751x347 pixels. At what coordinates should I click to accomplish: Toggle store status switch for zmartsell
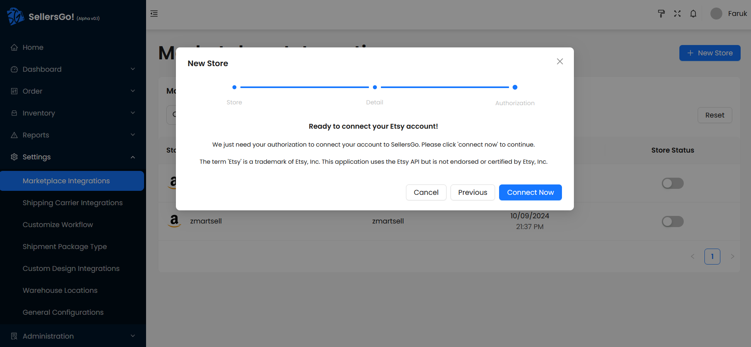672,222
